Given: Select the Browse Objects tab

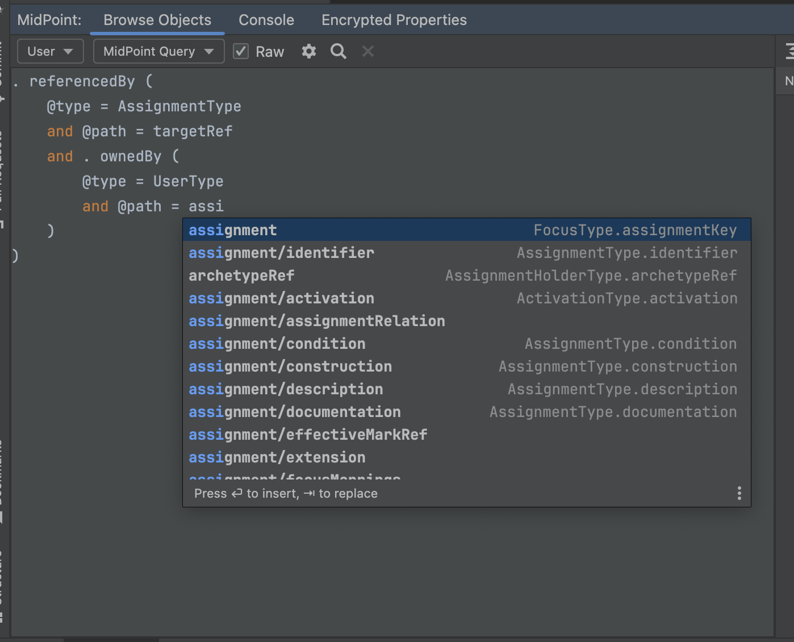Looking at the screenshot, I should [157, 19].
